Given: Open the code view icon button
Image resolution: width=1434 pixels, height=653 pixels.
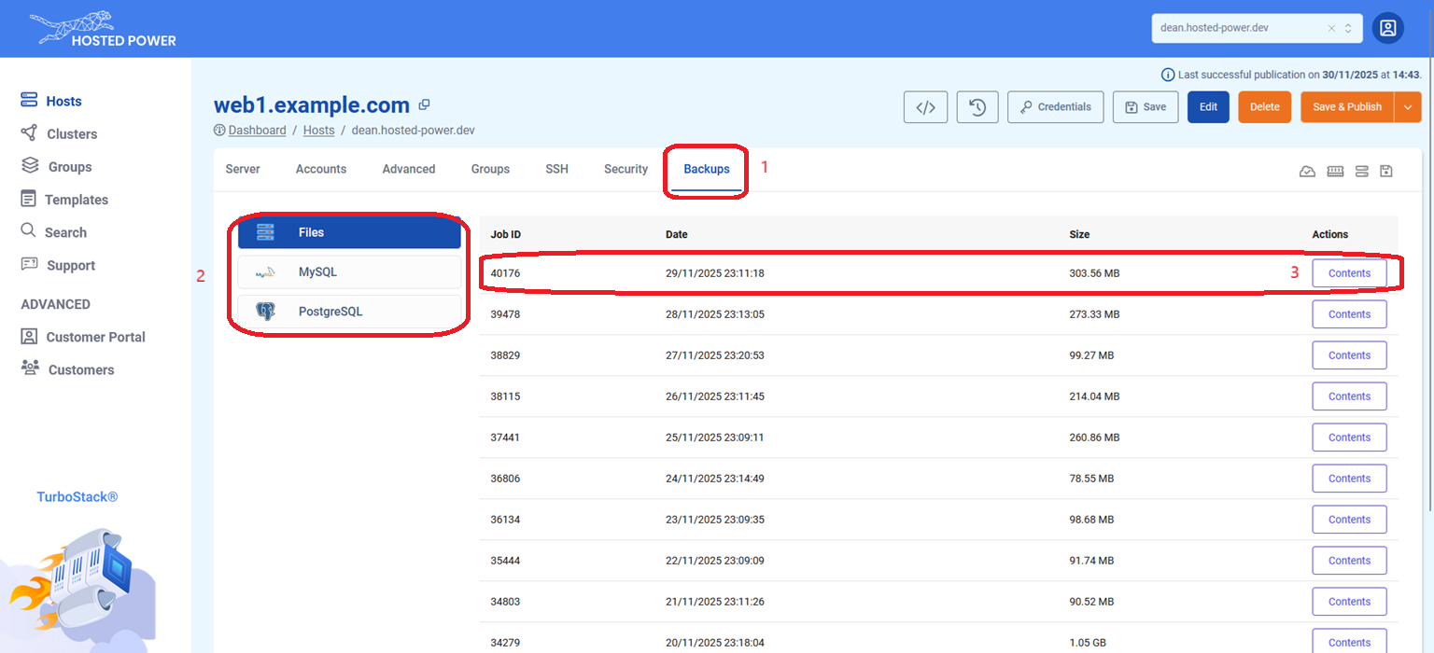Looking at the screenshot, I should pos(925,107).
